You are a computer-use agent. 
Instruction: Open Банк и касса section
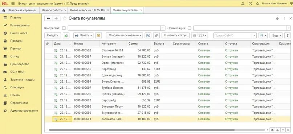[x=19, y=33]
